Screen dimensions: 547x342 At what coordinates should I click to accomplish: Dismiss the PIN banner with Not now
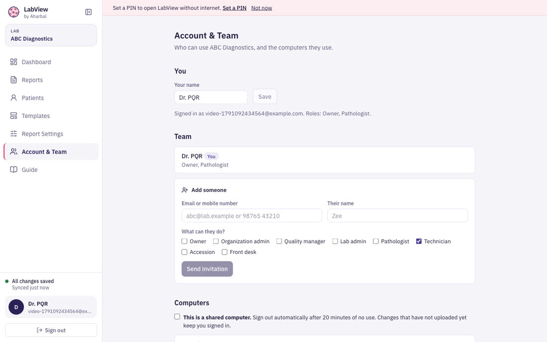point(262,8)
